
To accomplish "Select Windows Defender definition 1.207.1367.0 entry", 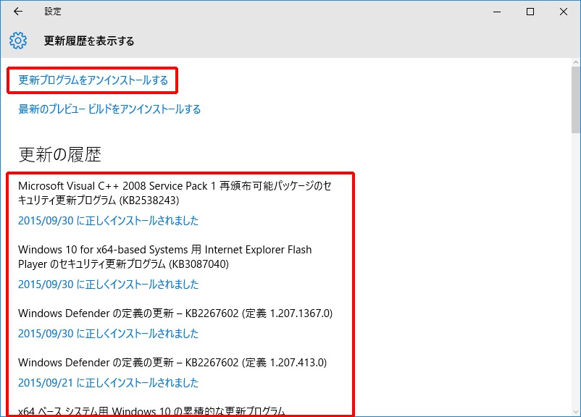I will click(175, 313).
